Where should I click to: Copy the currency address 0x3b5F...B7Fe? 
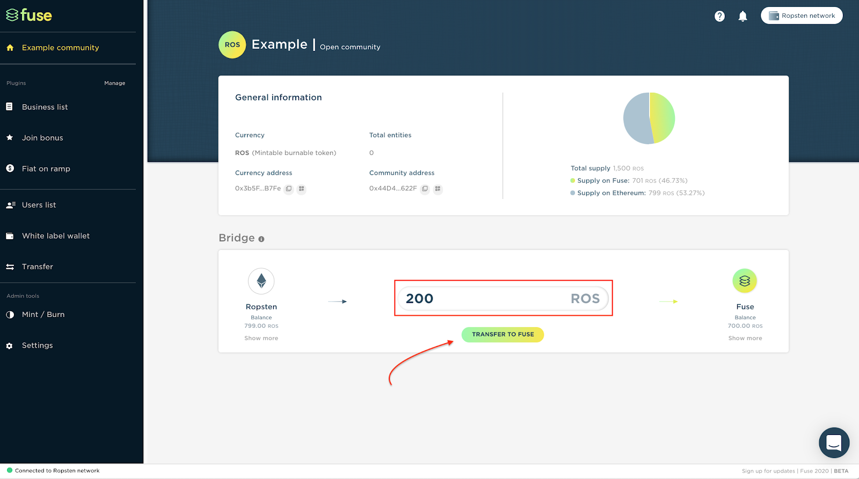coord(288,189)
